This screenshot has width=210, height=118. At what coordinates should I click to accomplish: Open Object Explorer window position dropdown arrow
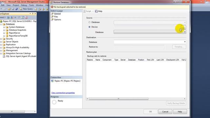point(30,14)
